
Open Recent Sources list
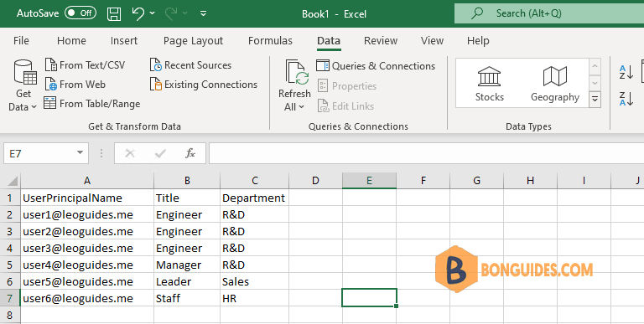pos(190,65)
